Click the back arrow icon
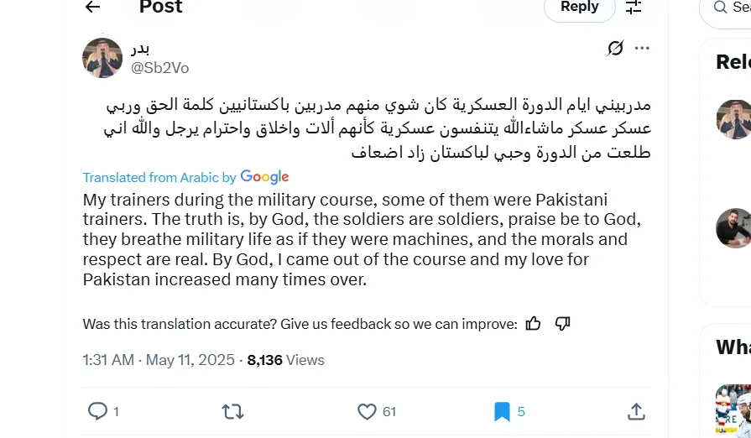751x438 pixels. point(92,8)
